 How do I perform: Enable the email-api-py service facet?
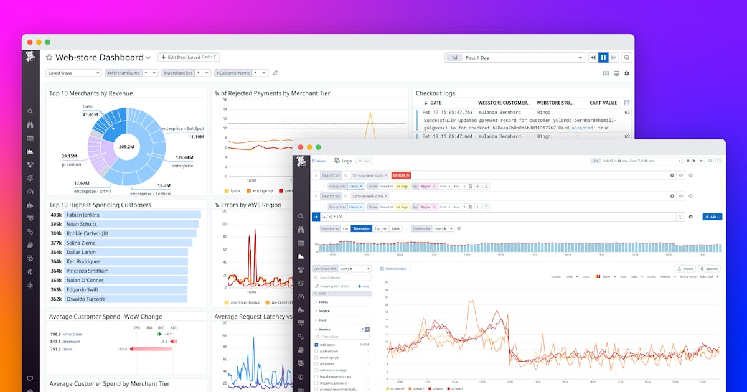(316, 357)
